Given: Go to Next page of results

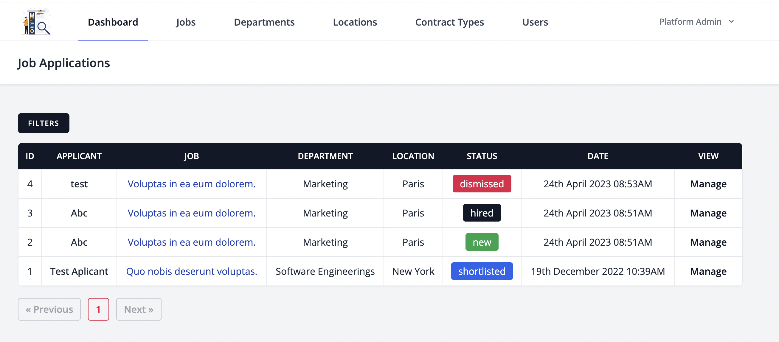Looking at the screenshot, I should [x=139, y=309].
